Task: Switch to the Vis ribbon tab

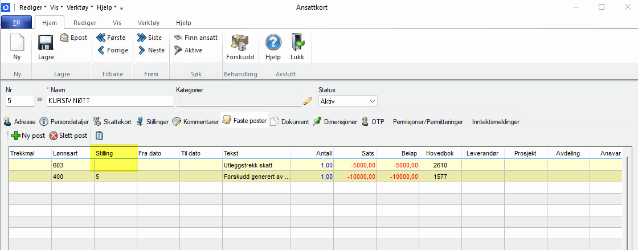Action: coord(117,23)
